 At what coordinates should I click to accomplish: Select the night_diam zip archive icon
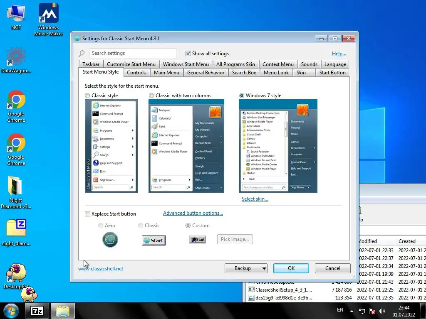(16, 233)
